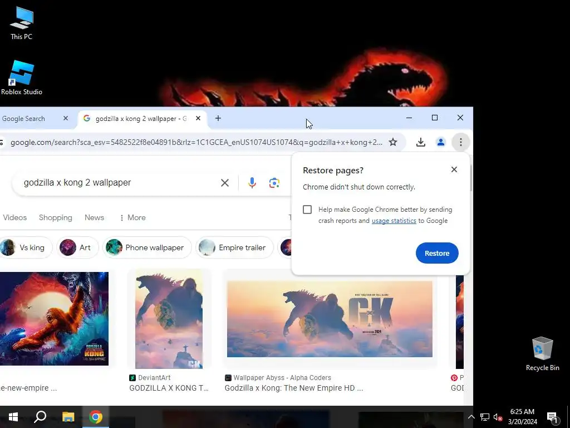Viewport: 570px width, 428px height.
Task: Open the Chrome three-dot menu
Action: tap(460, 142)
